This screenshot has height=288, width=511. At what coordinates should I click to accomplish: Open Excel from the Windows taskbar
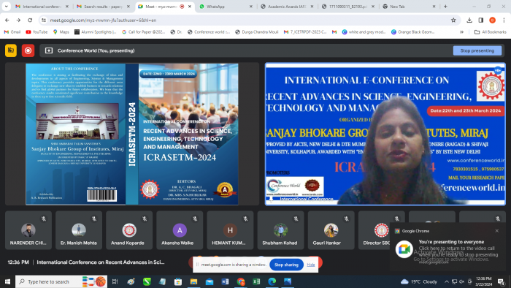[256, 281]
